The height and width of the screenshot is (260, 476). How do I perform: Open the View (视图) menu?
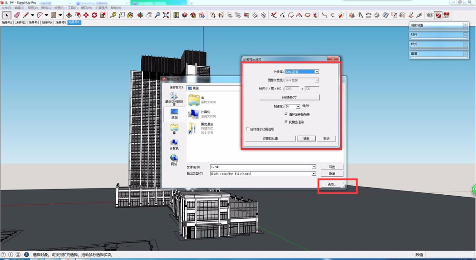[x=32, y=8]
